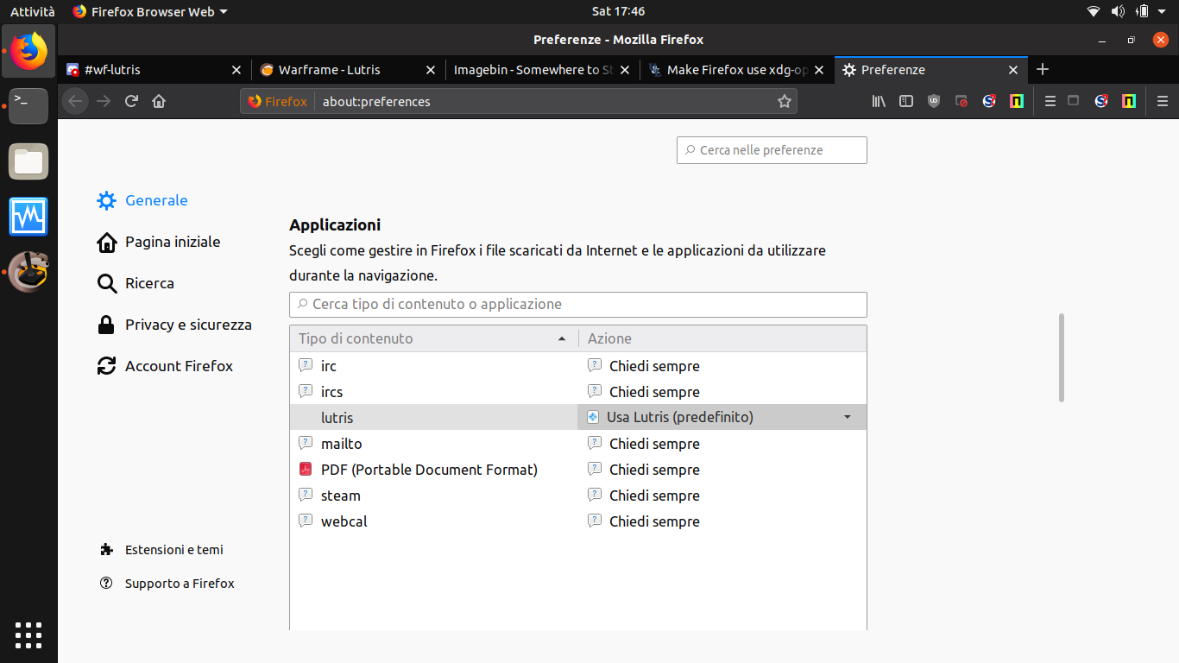This screenshot has height=663, width=1179.
Task: Sort by the Azione column header
Action: click(x=722, y=338)
